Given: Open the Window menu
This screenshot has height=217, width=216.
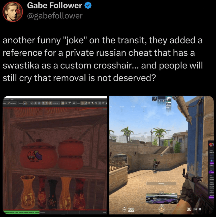Looking at the screenshot, I should coord(7,100).
